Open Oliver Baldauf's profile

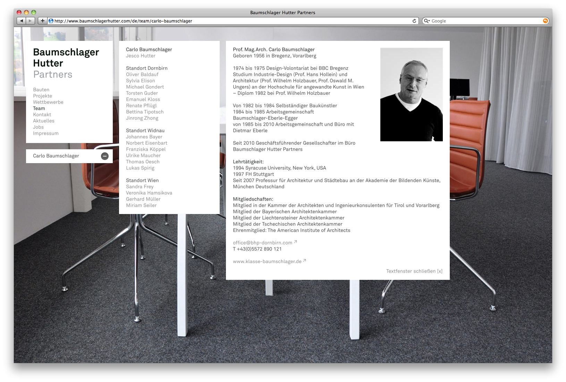(x=142, y=74)
